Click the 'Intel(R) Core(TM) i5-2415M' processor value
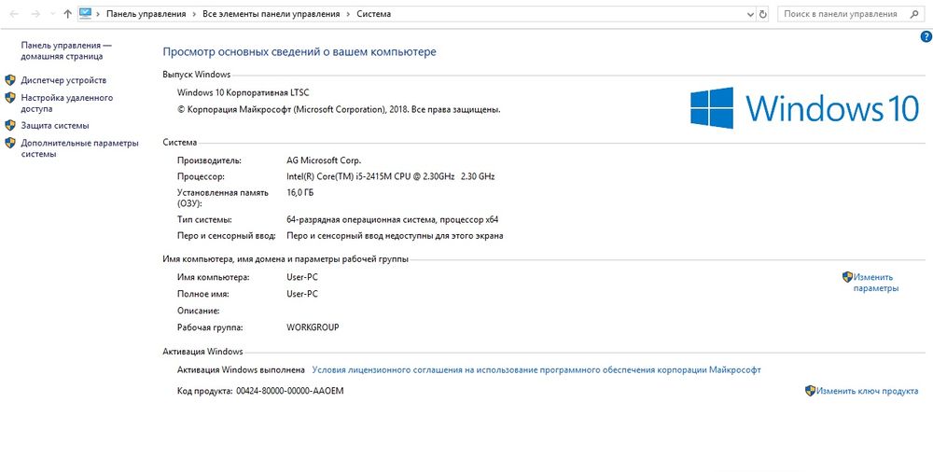 click(390, 177)
